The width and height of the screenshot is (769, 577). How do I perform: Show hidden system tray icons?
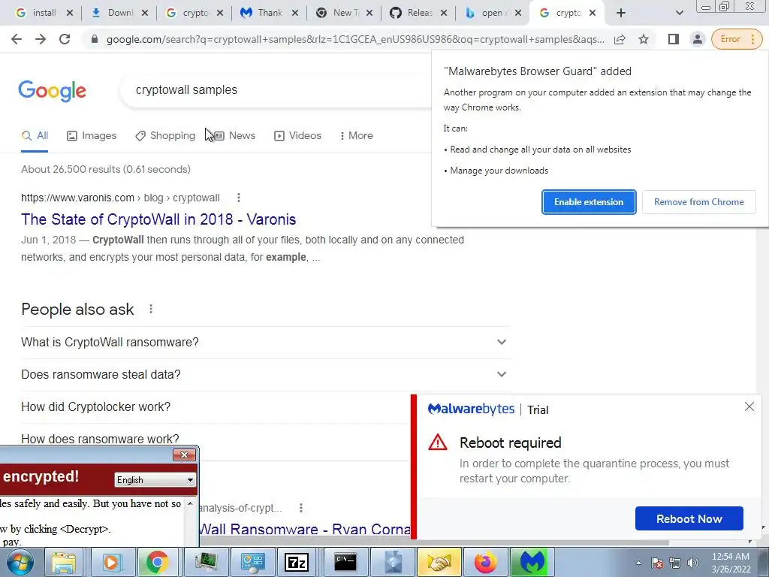638,563
